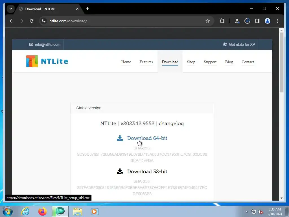The height and width of the screenshot is (217, 289).
Task: Click the NTLite logo
Action: coord(47,61)
